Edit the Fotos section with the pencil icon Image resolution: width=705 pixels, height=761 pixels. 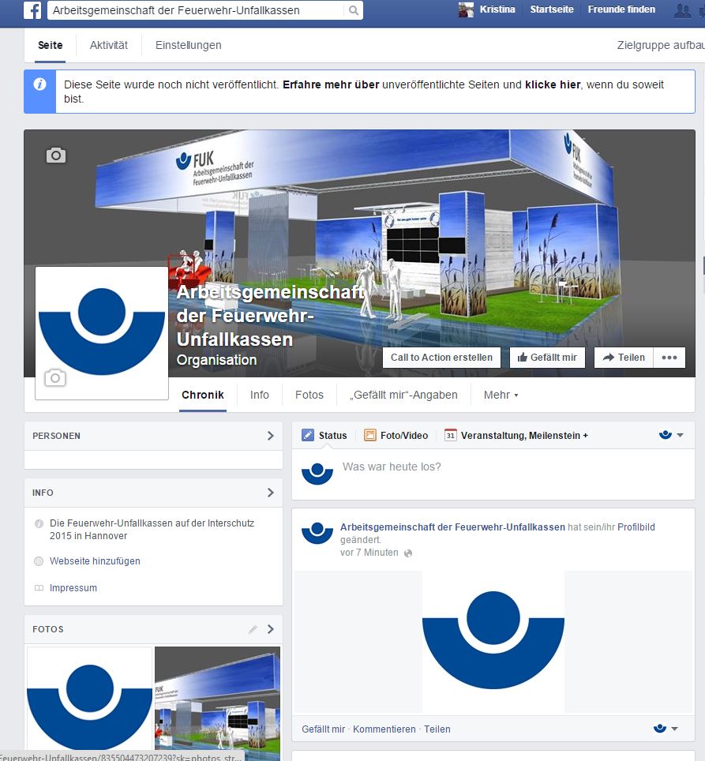253,629
